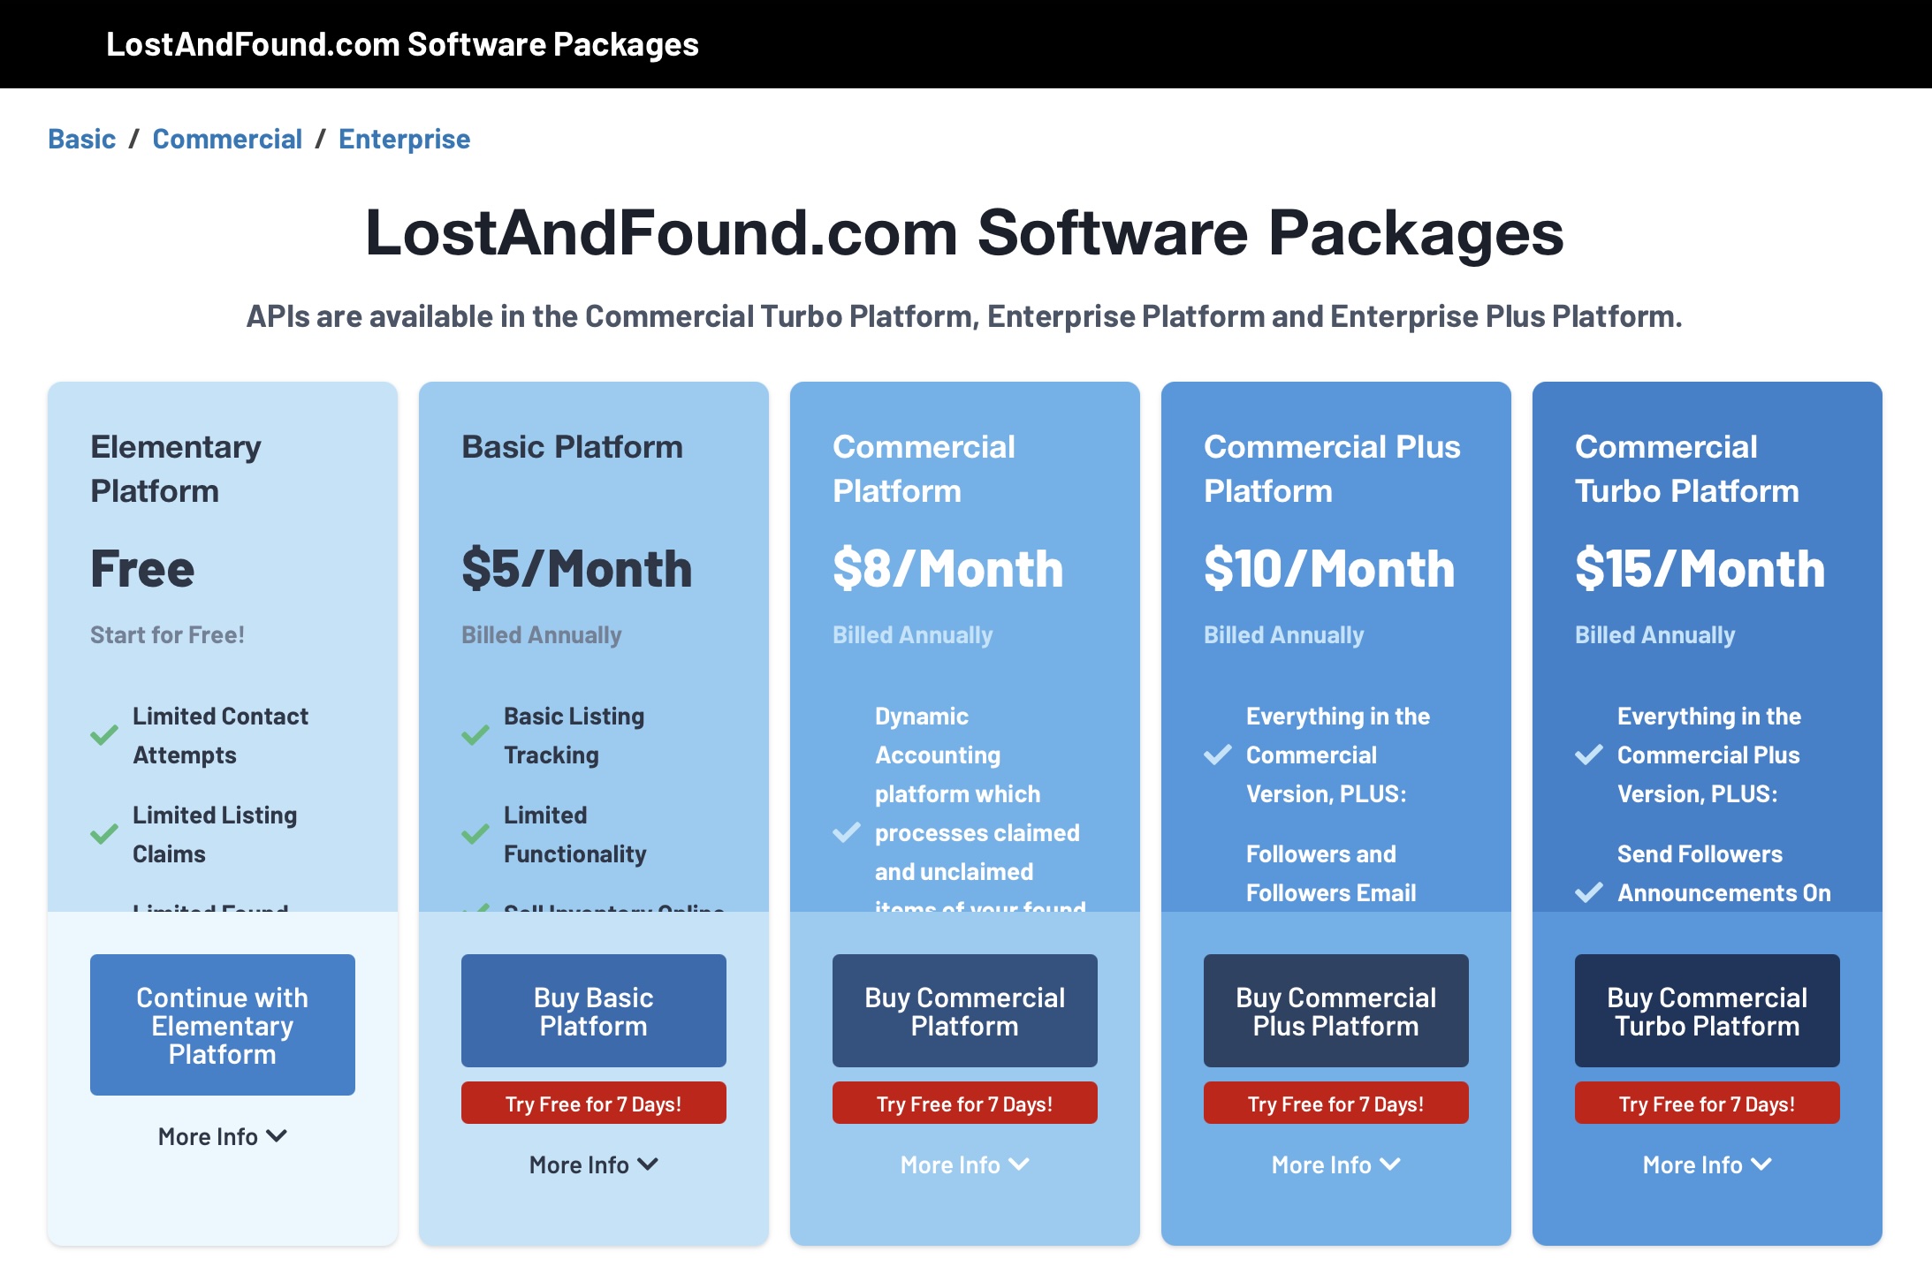Screen dimensions: 1932x1282
Task: Expand More Info under Elementary Platform
Action: (x=223, y=1136)
